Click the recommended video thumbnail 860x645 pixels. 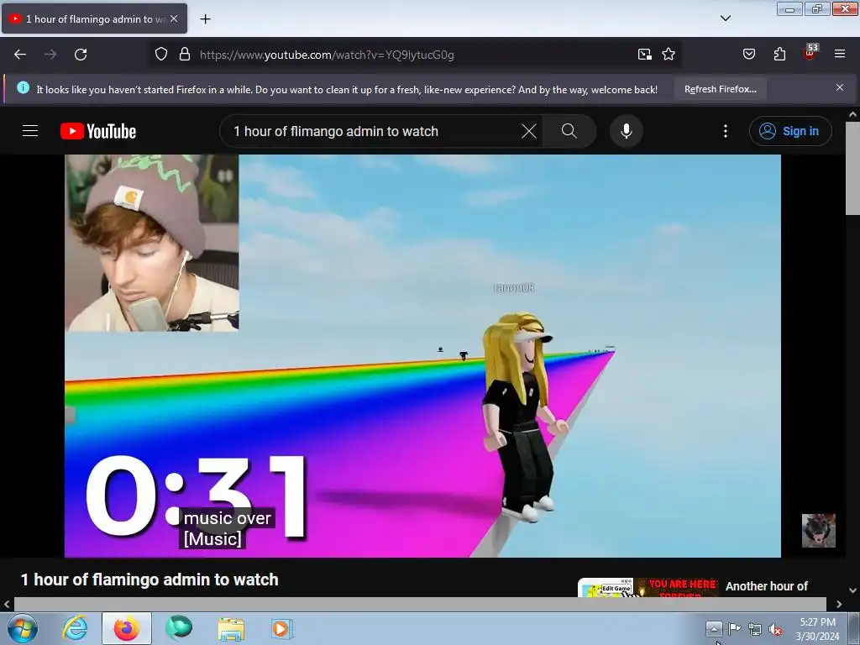(x=649, y=587)
